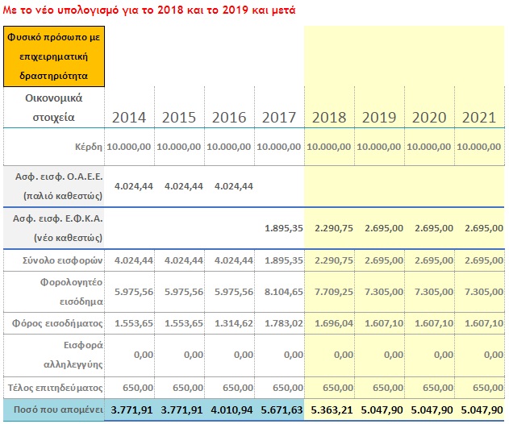Click income tax 1.553,65 for 2014

[x=134, y=323]
